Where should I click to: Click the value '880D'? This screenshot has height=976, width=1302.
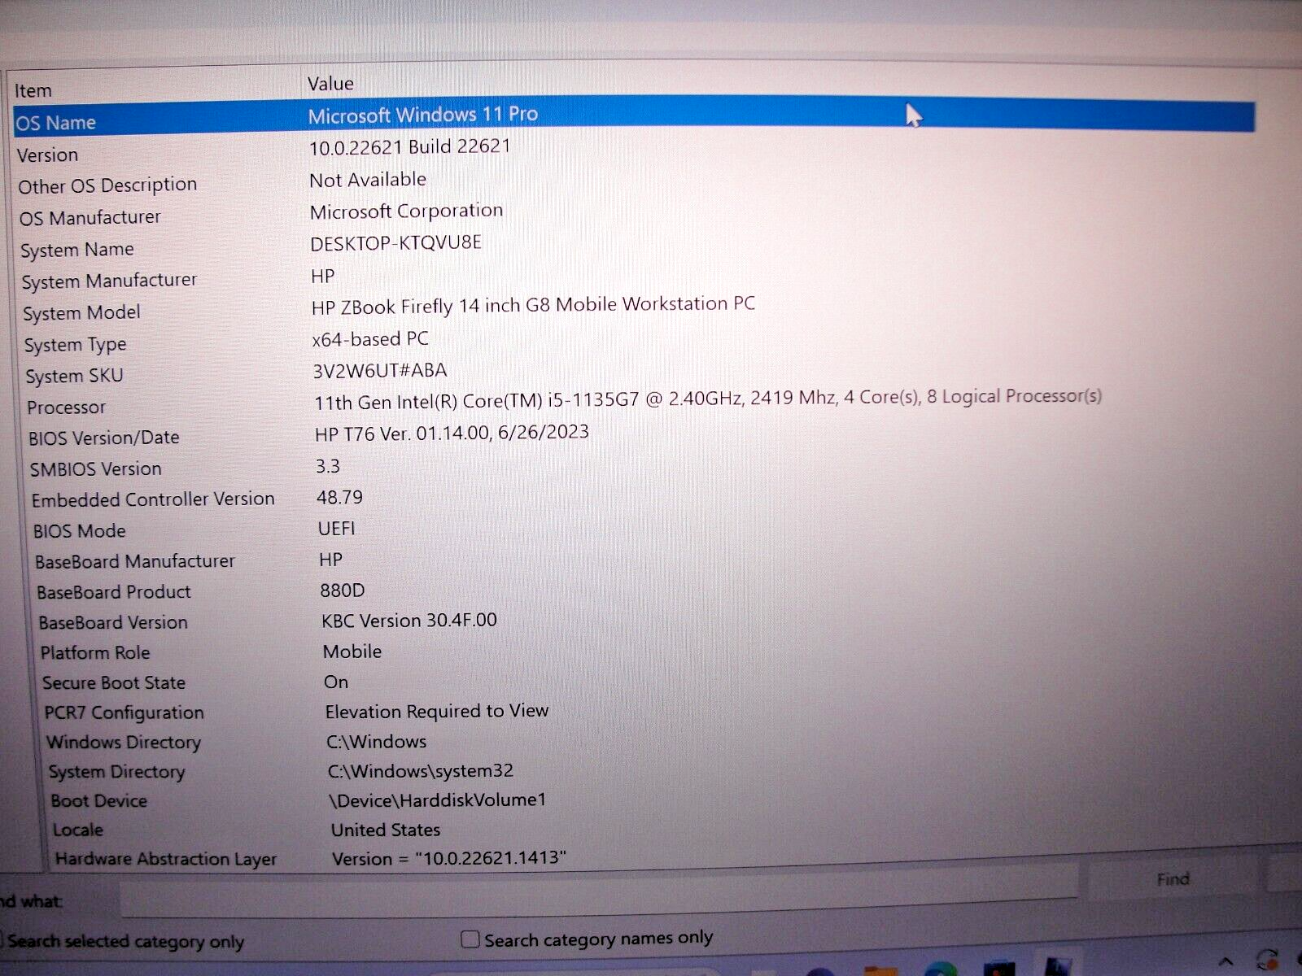(x=343, y=590)
